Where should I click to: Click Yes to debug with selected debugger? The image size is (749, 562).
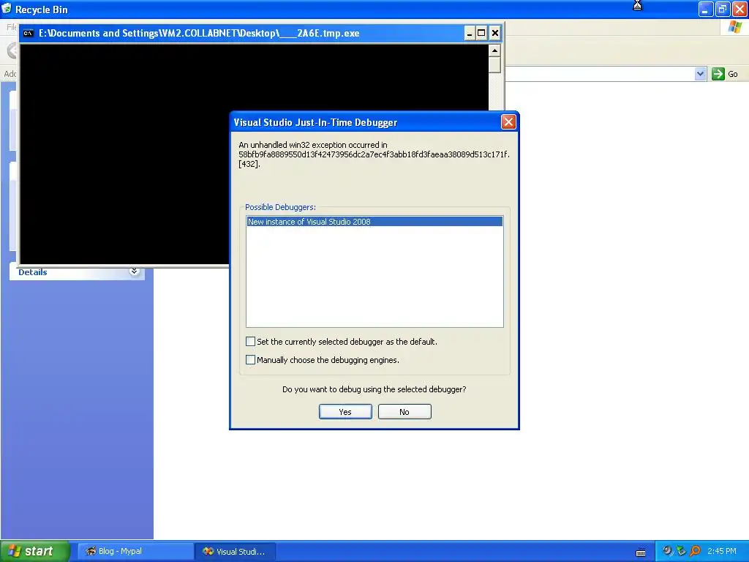click(x=345, y=411)
